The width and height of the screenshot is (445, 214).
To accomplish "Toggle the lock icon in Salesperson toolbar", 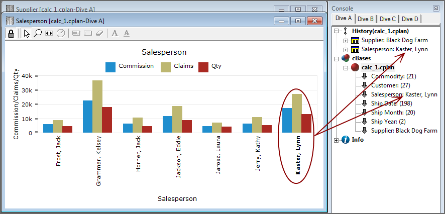I will pos(11,34).
